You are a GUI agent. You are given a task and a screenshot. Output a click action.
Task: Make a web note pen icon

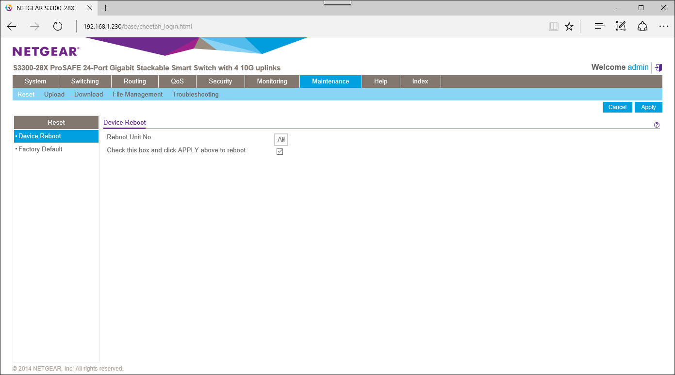(621, 27)
